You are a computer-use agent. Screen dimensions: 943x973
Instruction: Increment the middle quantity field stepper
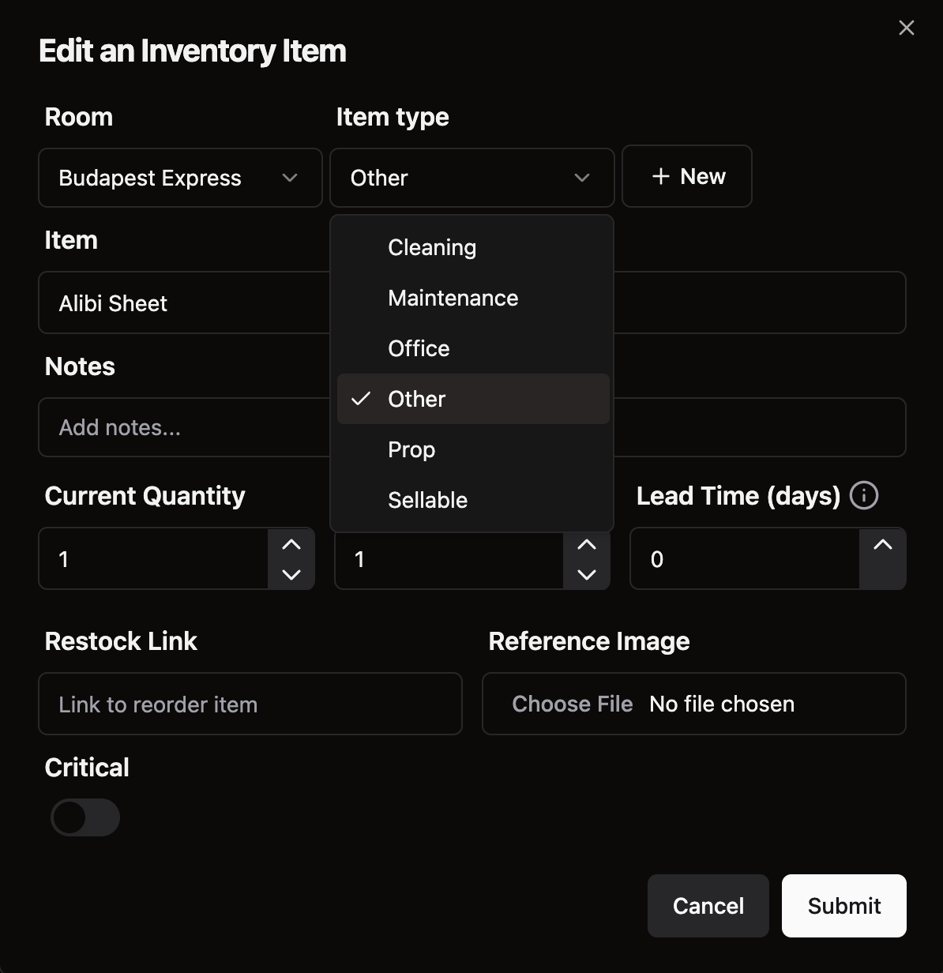pyautogui.click(x=586, y=544)
